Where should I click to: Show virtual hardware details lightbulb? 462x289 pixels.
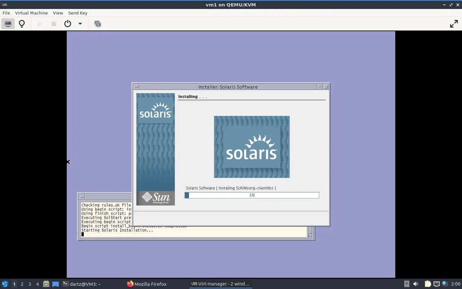(x=22, y=24)
